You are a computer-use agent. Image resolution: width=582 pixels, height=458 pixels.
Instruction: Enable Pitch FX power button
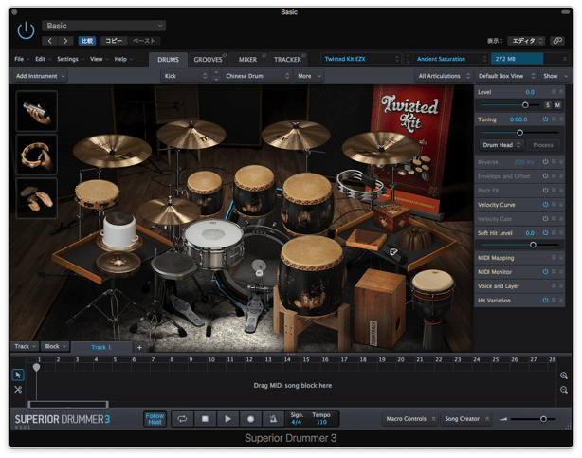click(545, 191)
